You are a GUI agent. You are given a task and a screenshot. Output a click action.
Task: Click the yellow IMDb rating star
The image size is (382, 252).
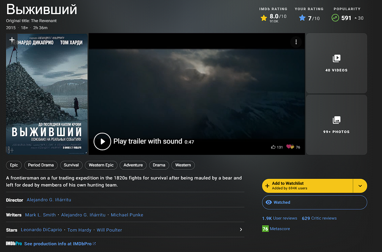tap(264, 18)
